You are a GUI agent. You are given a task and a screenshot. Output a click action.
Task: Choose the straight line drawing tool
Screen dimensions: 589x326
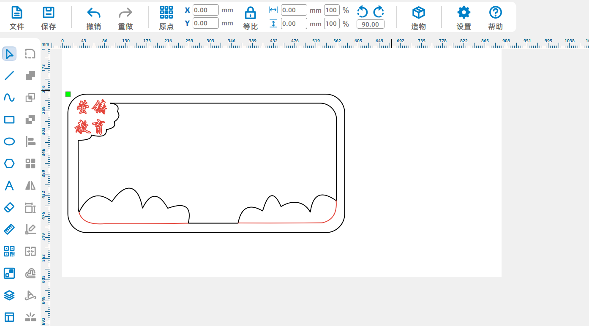pyautogui.click(x=9, y=76)
